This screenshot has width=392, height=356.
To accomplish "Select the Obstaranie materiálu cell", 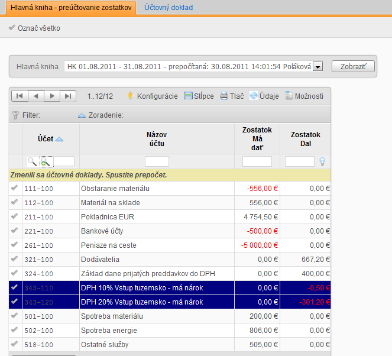I will (x=157, y=189).
